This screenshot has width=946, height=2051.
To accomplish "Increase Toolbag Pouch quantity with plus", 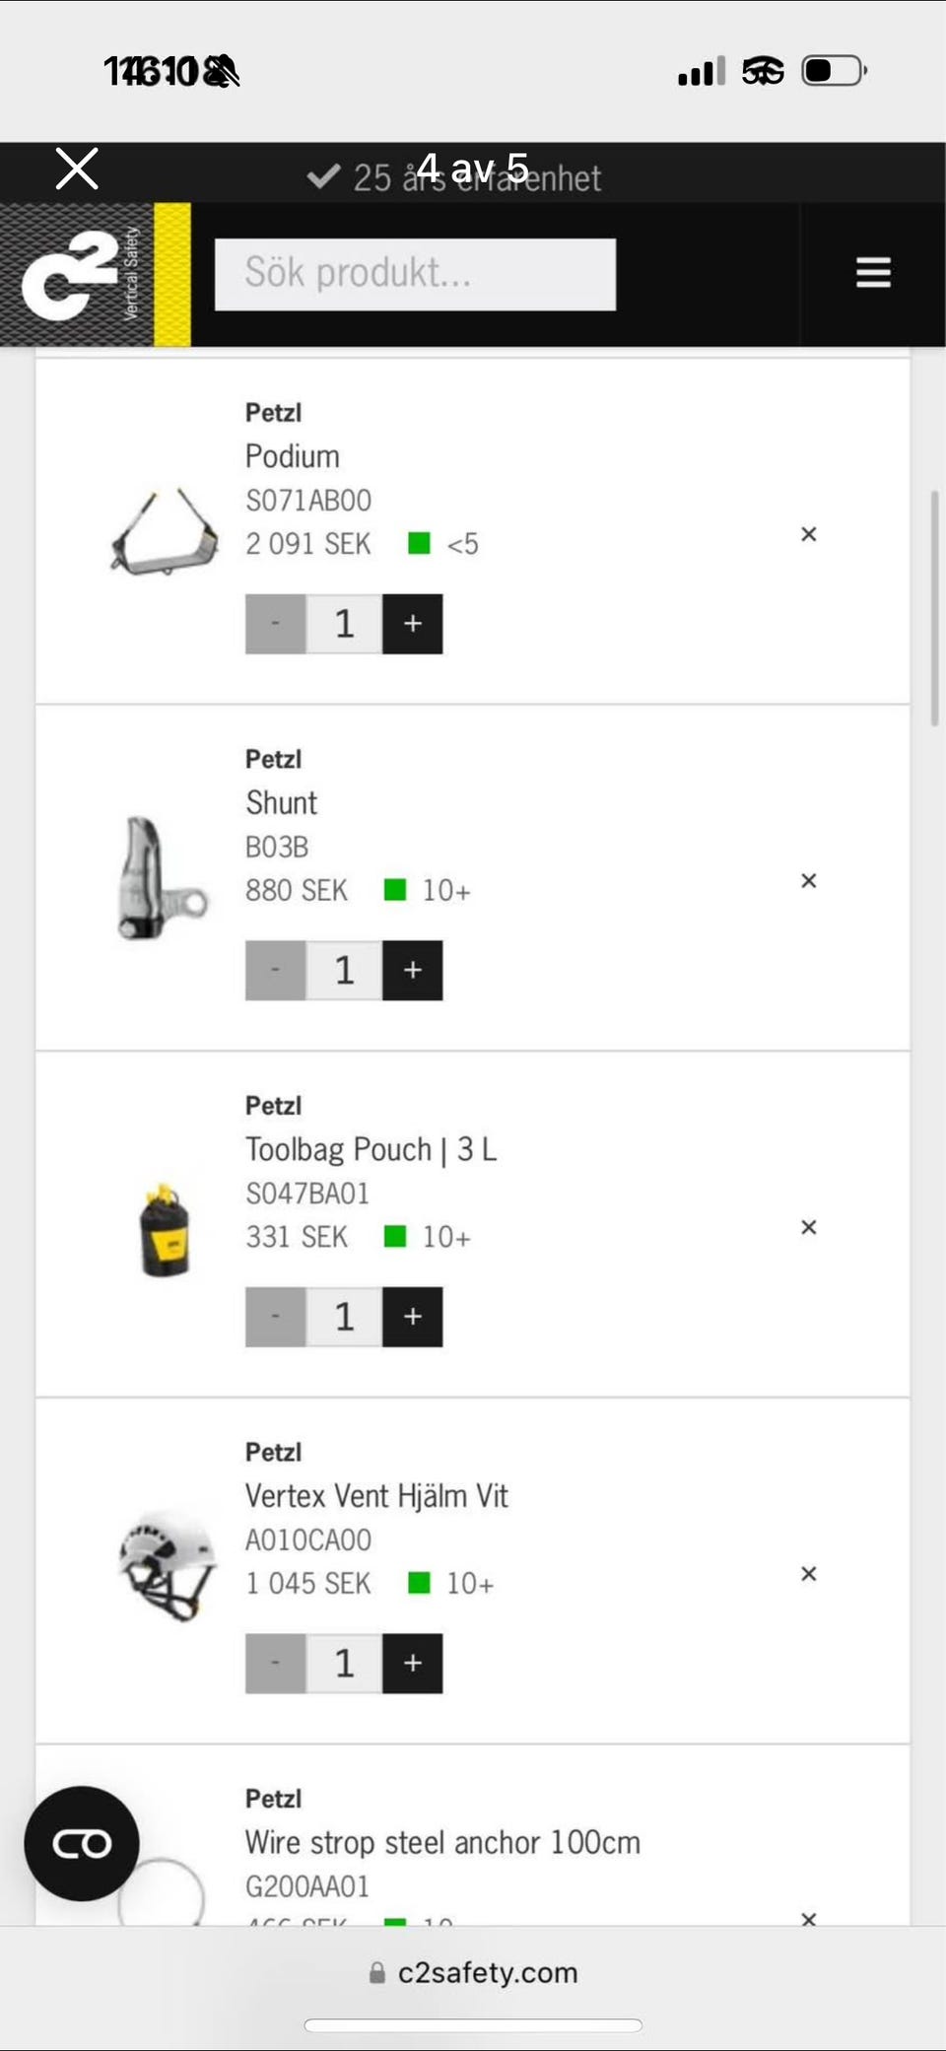I will [x=412, y=1317].
